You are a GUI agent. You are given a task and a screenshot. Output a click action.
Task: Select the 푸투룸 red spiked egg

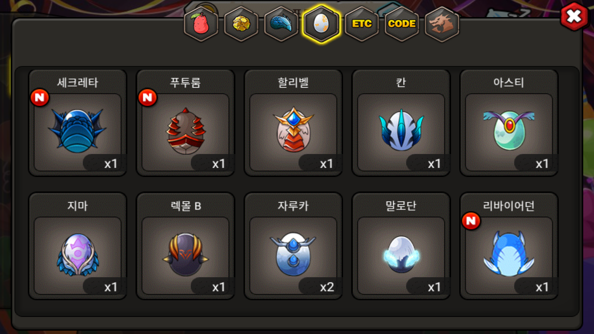[x=185, y=123]
